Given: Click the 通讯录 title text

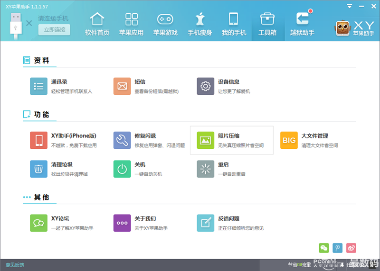Looking at the screenshot, I should pyautogui.click(x=59, y=81).
